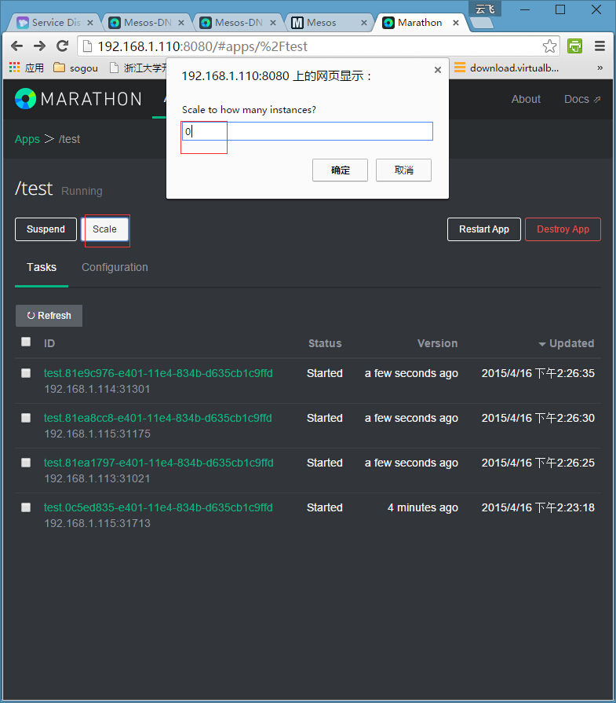Click the Scale button

point(104,229)
